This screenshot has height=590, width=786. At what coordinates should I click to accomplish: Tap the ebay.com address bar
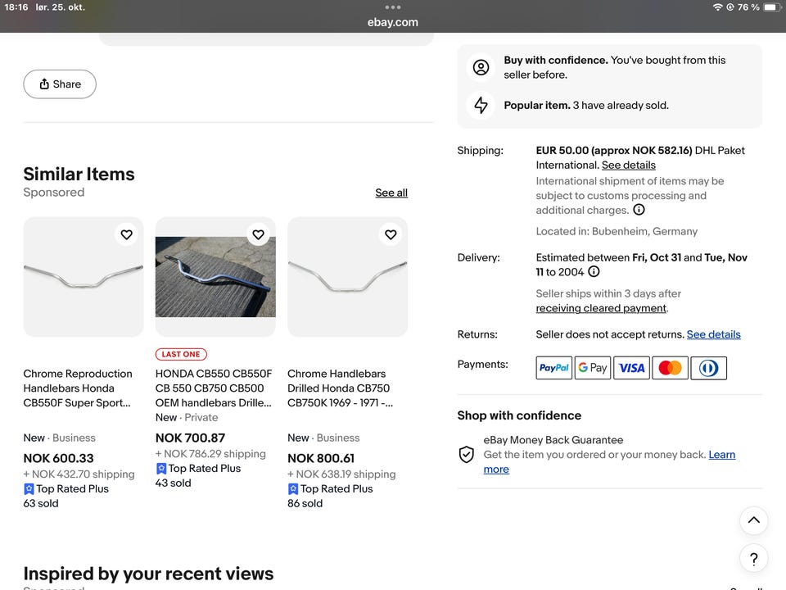pyautogui.click(x=392, y=22)
